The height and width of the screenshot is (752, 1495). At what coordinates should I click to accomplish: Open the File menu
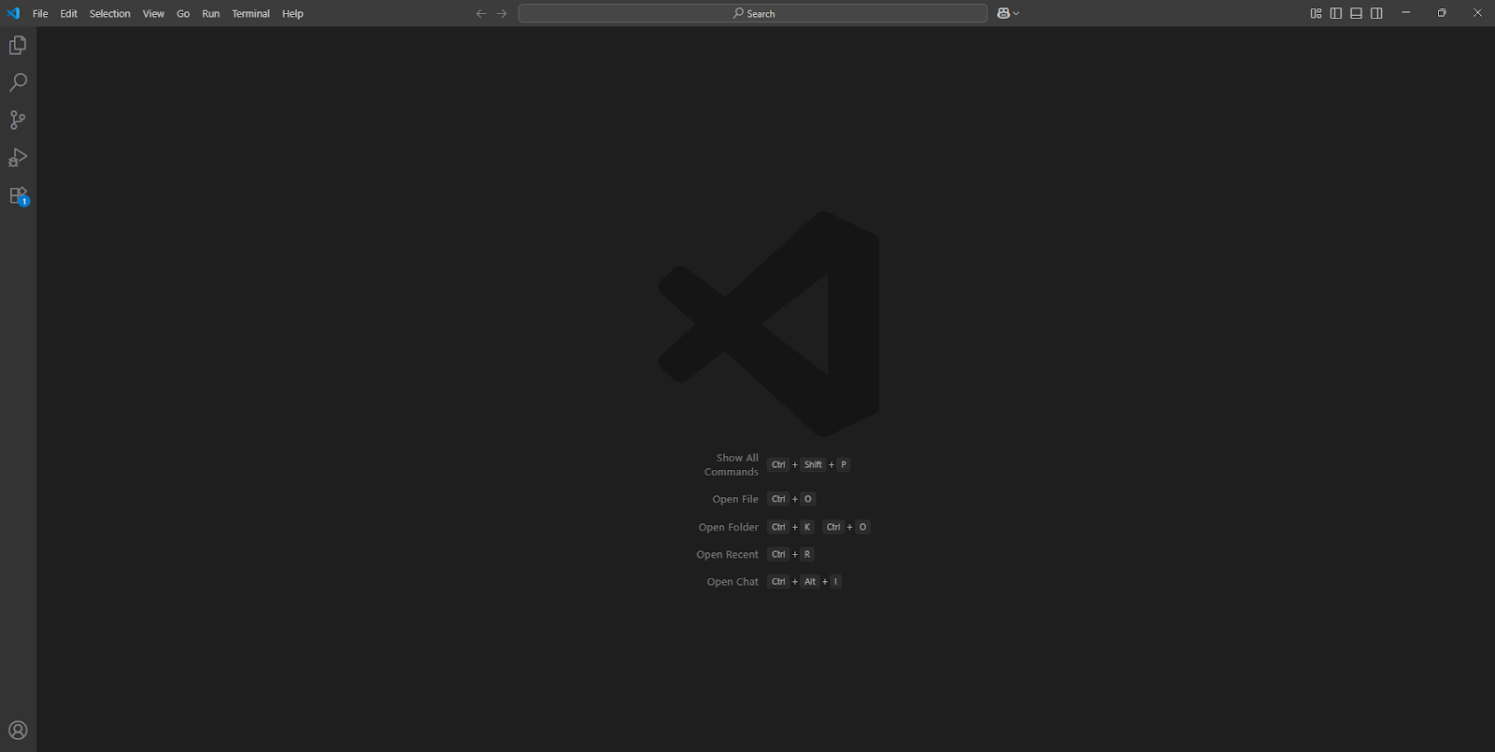click(40, 14)
